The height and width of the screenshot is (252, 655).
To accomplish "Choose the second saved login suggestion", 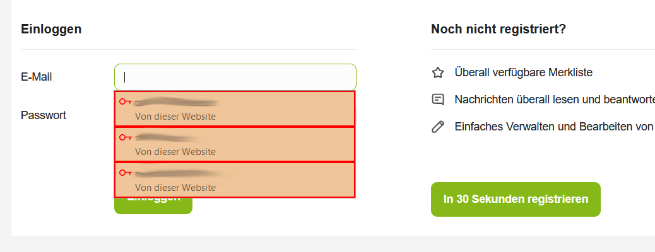I will [235, 144].
